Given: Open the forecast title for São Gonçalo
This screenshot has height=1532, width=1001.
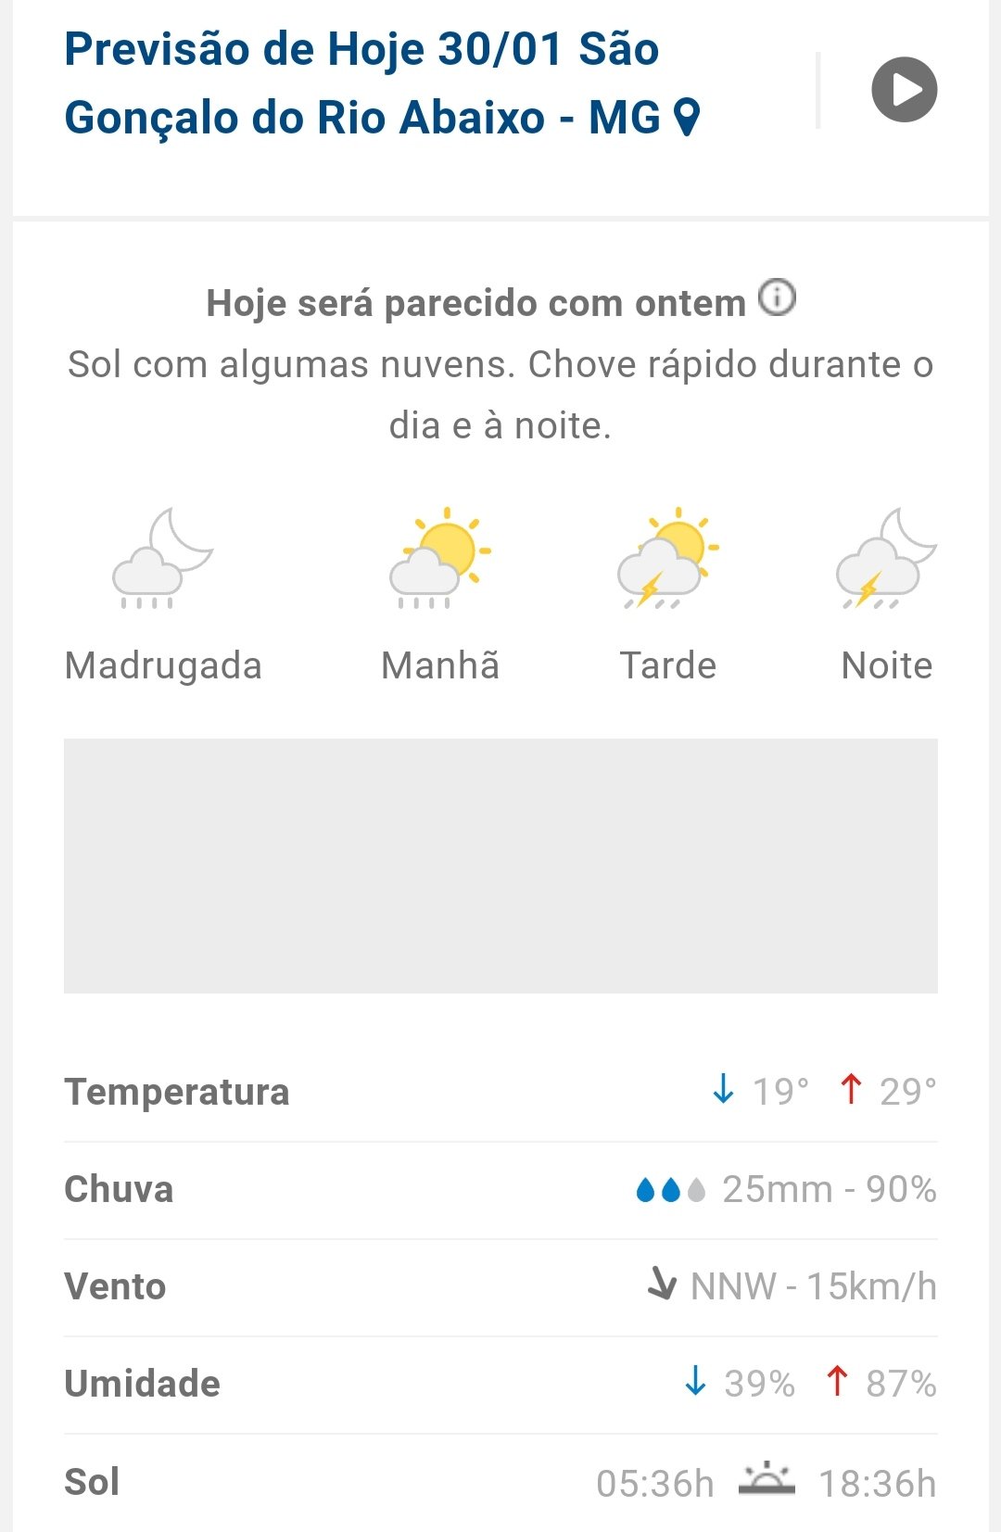Looking at the screenshot, I should coord(361,83).
